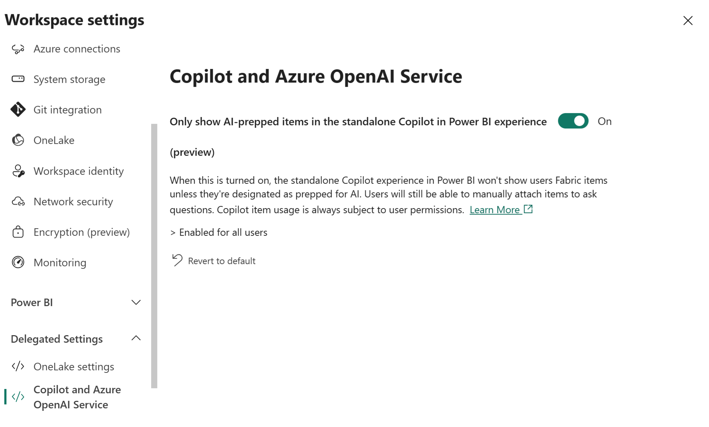Expand the Power BI section chevron
Image resolution: width=709 pixels, height=427 pixels.
click(x=136, y=302)
